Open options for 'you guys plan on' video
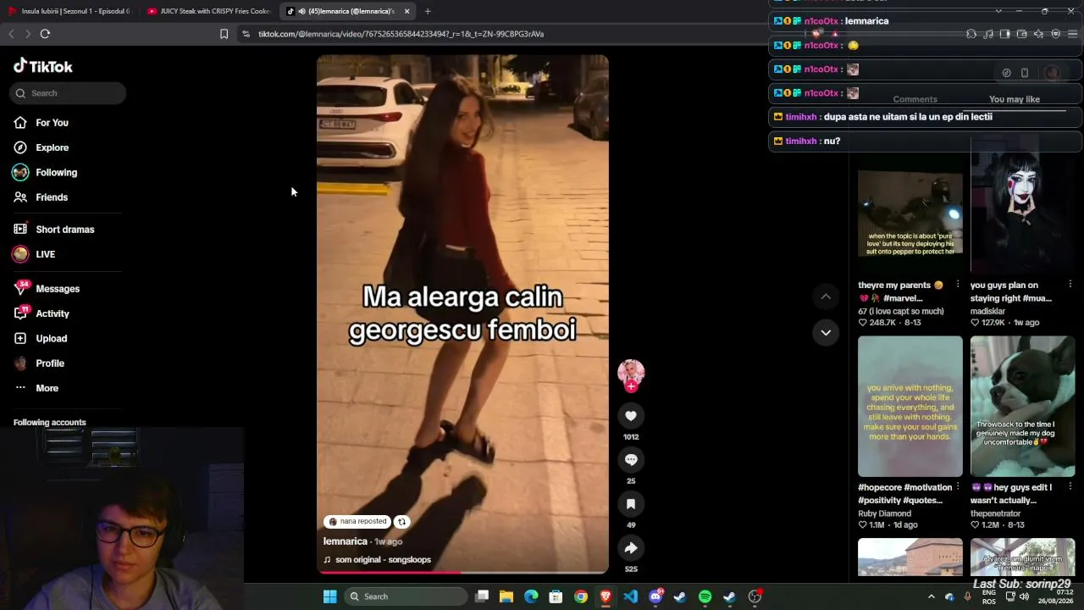 pyautogui.click(x=1070, y=285)
